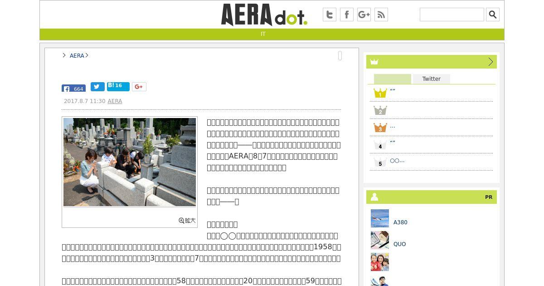Tweet this article via blue Twitter button

(x=97, y=87)
